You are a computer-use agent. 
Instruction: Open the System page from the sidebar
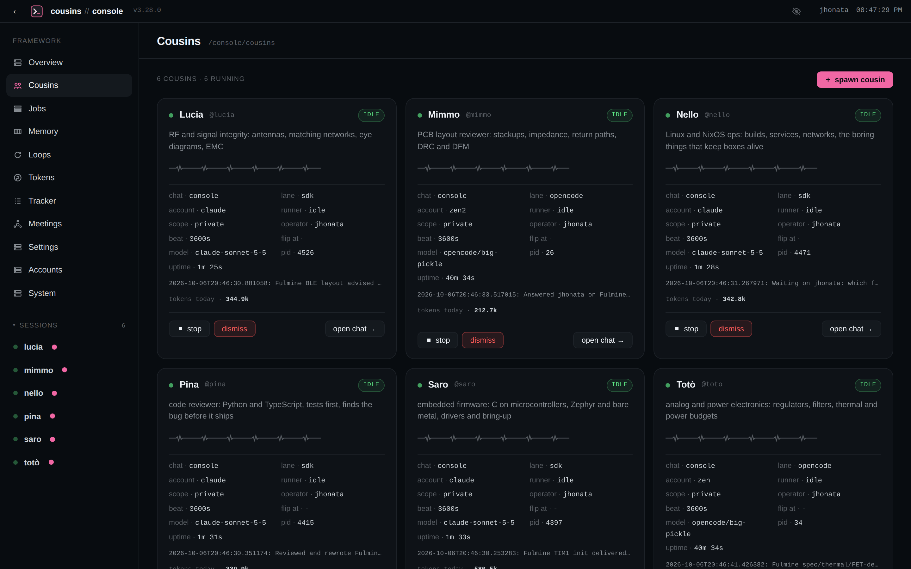pos(69,293)
